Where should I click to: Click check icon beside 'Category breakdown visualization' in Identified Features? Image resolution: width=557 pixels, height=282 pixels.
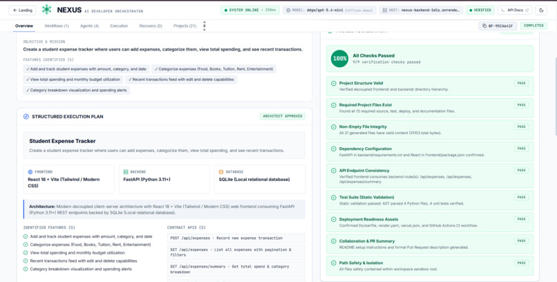pos(26,270)
